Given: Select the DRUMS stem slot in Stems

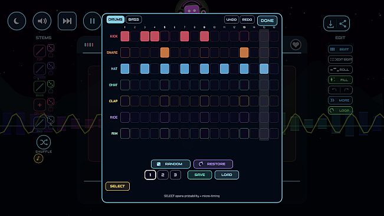Looking at the screenshot, I should 40,69.
